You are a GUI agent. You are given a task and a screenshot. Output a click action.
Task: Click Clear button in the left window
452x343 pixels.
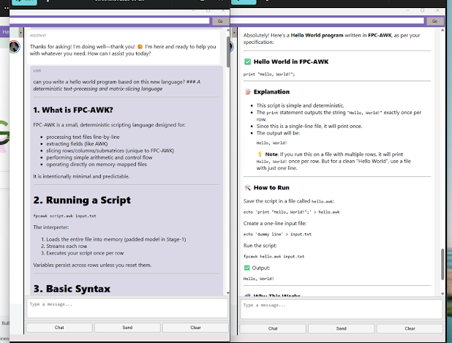195,328
